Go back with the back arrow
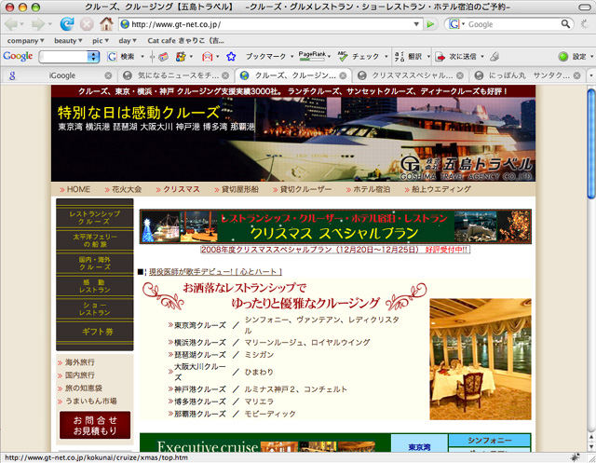This screenshot has width=596, height=463. 11,24
